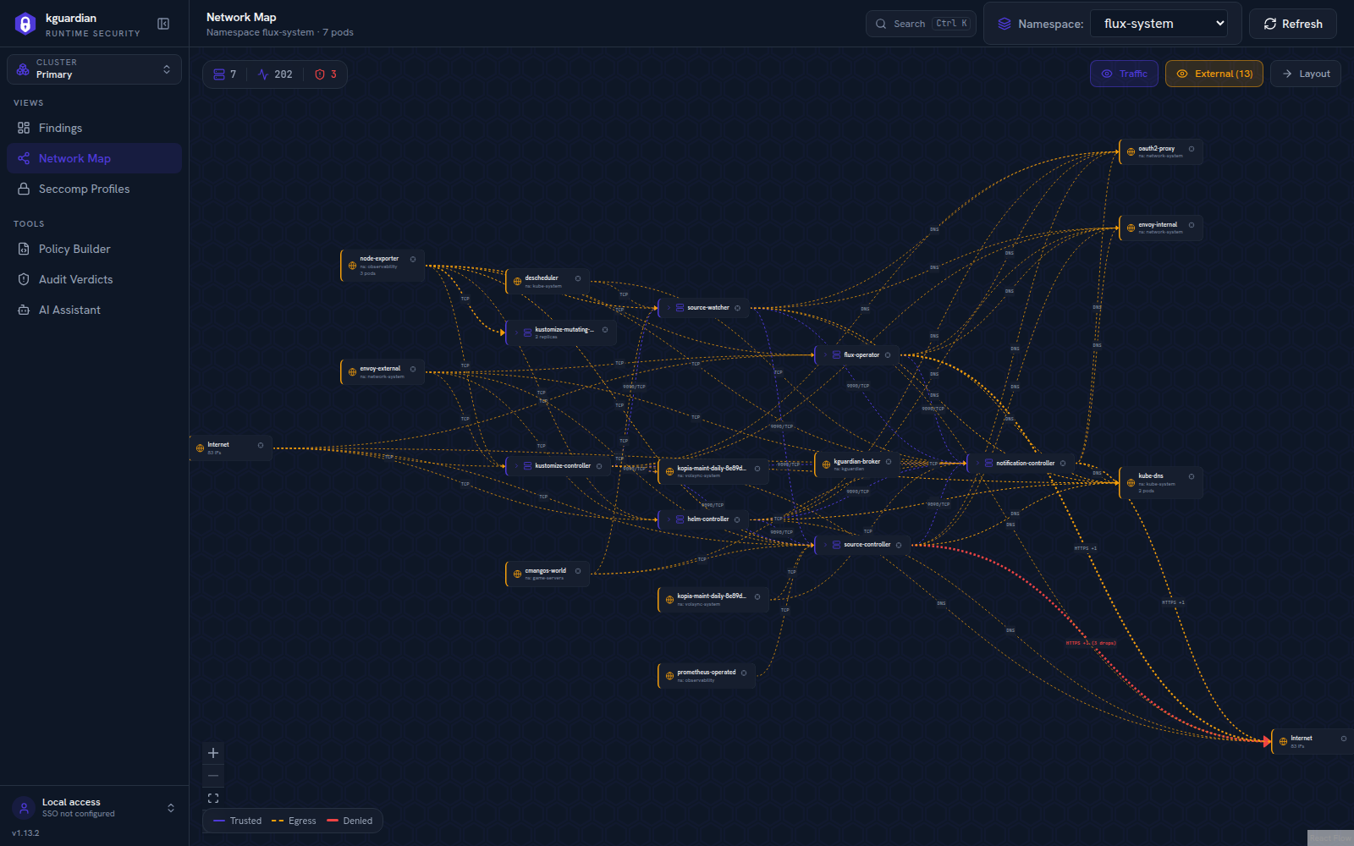
Task: Click the Egress legend entry
Action: pos(294,821)
